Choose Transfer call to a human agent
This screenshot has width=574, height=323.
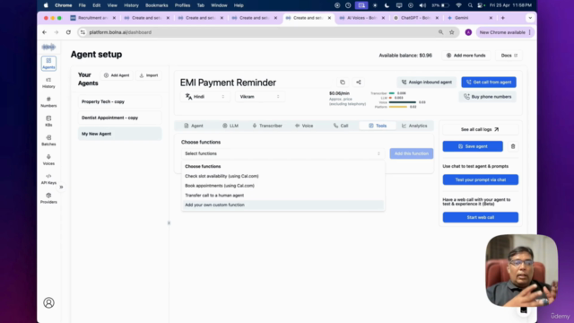(x=283, y=196)
